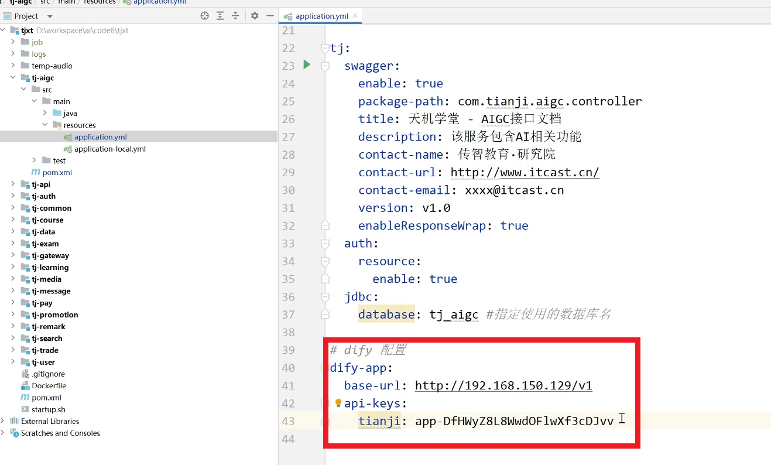Select the tj-course module
771x465 pixels.
tap(47, 220)
